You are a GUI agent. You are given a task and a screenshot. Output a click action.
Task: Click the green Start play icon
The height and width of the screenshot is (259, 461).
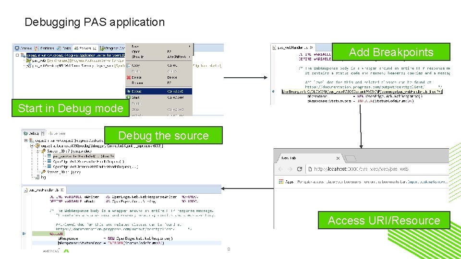pos(129,97)
